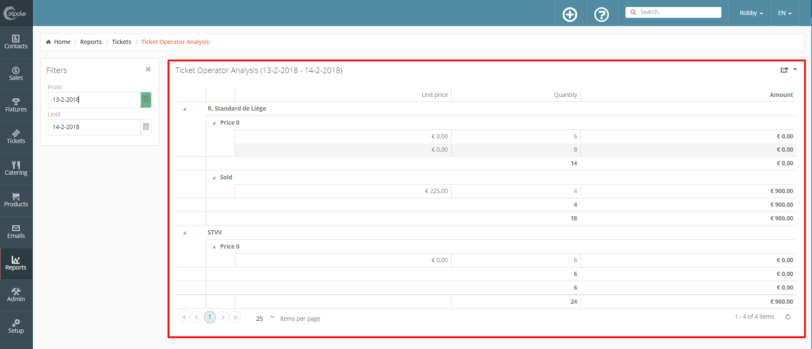Click Ticket Operator Analysis breadcrumb
Image resolution: width=812 pixels, height=349 pixels.
tap(175, 42)
